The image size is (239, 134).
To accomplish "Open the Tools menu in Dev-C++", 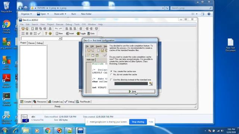I will coord(77,24).
